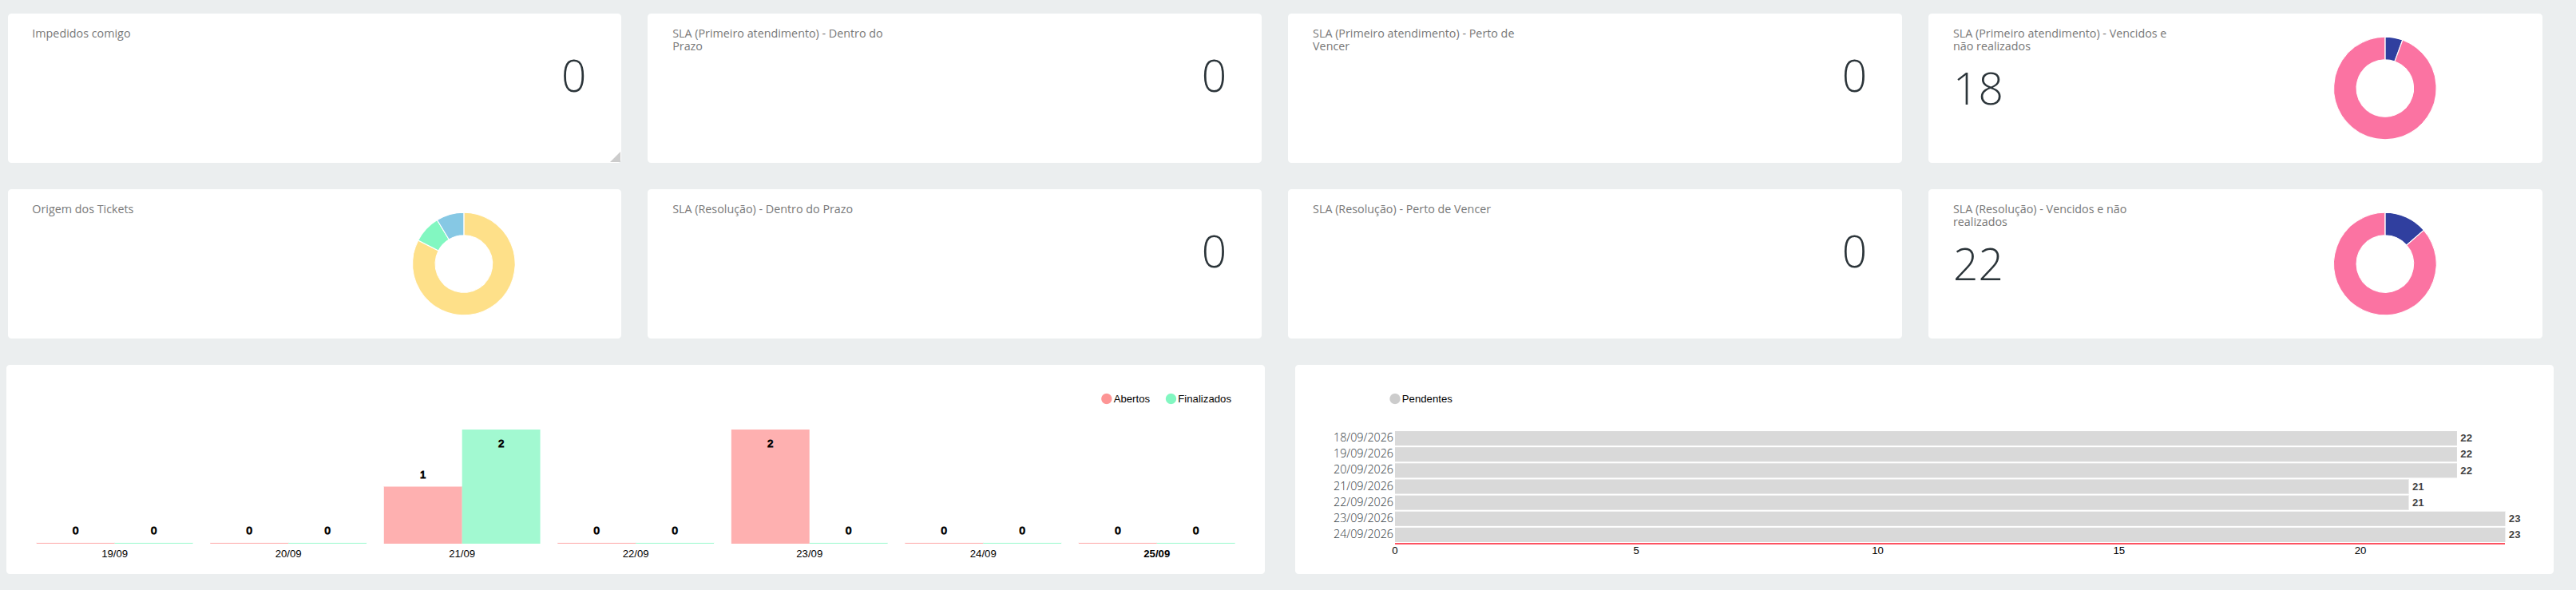Viewport: 2576px width, 590px height.
Task: Toggle the Abertos legend item
Action: pos(1125,399)
